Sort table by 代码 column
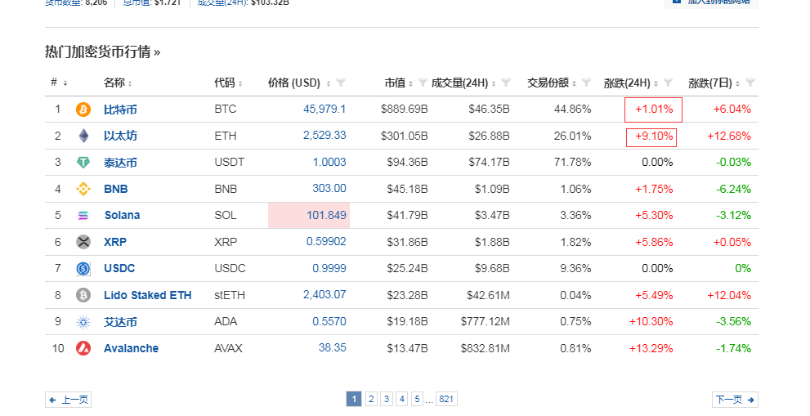Screen dimensions: 810x416 (240, 83)
